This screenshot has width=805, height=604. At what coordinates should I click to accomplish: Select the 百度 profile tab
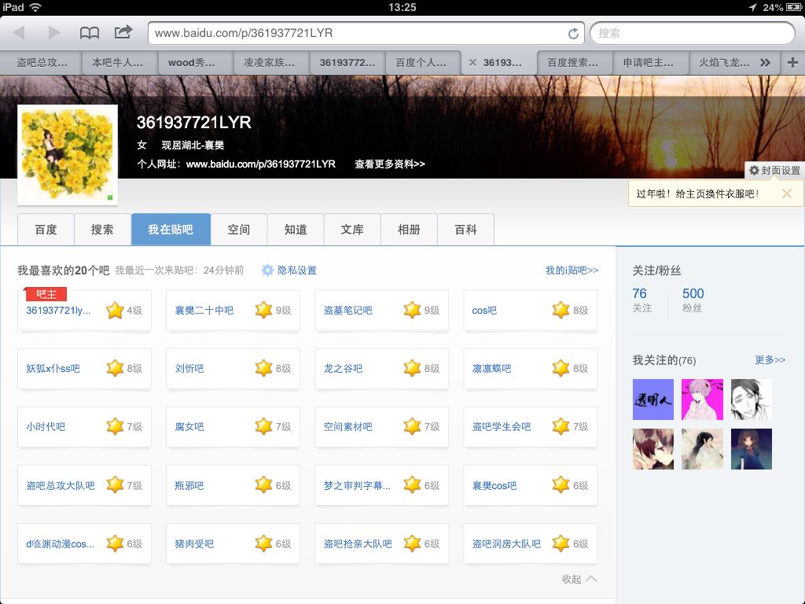[46, 230]
